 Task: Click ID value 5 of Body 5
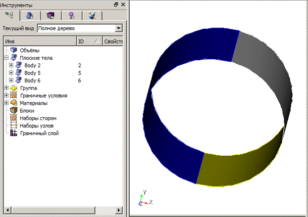tap(80, 73)
